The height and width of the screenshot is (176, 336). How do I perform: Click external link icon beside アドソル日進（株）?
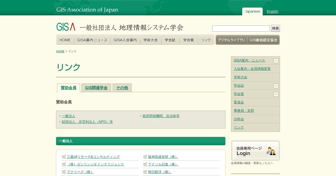click(x=145, y=164)
